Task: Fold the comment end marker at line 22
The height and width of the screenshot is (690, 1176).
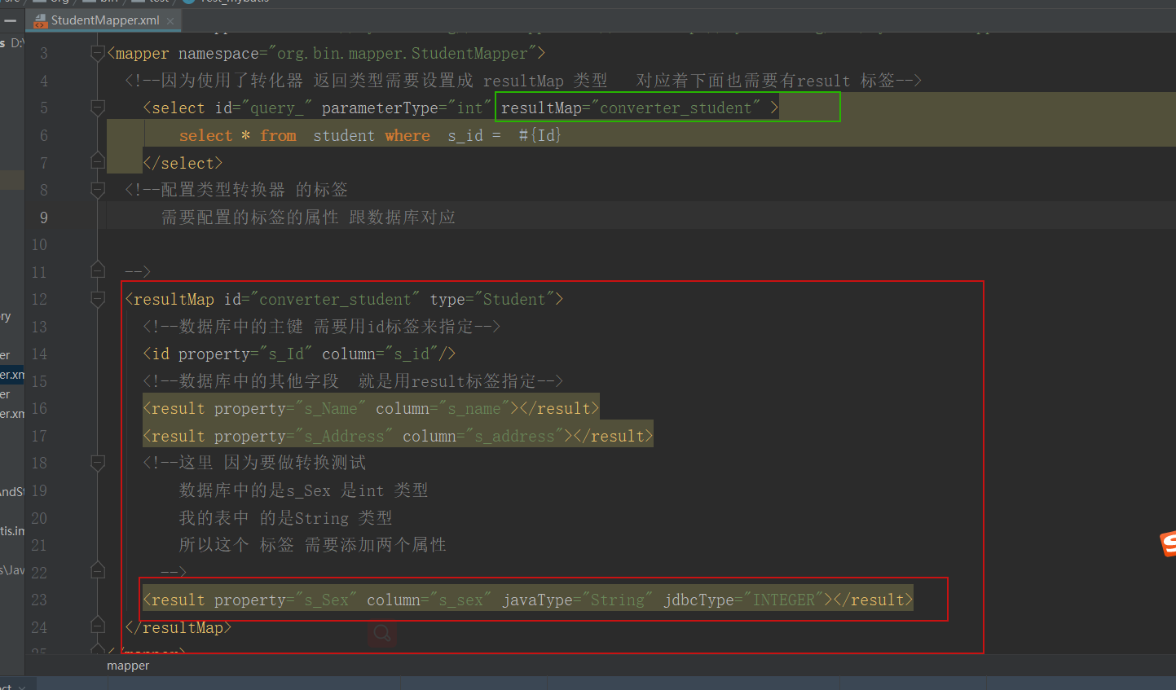Action: coord(98,569)
